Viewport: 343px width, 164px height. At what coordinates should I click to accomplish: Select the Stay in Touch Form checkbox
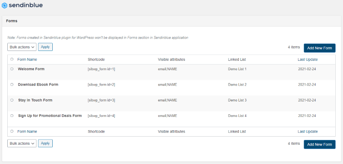pos(12,100)
